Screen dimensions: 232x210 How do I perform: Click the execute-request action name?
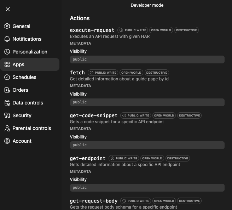point(92,30)
